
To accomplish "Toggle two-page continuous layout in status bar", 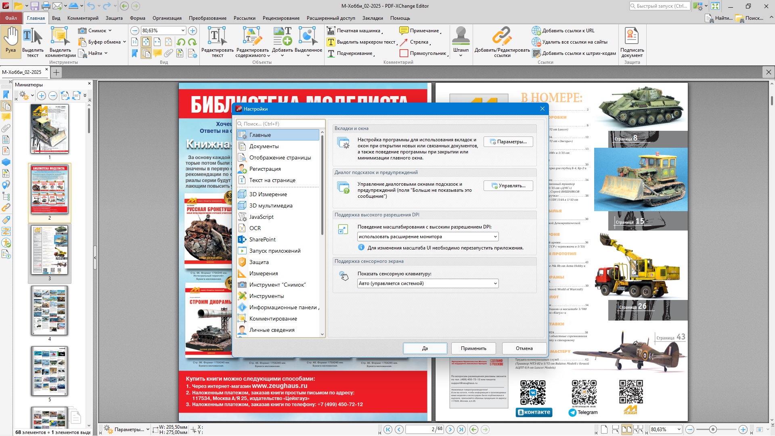I will click(638, 430).
